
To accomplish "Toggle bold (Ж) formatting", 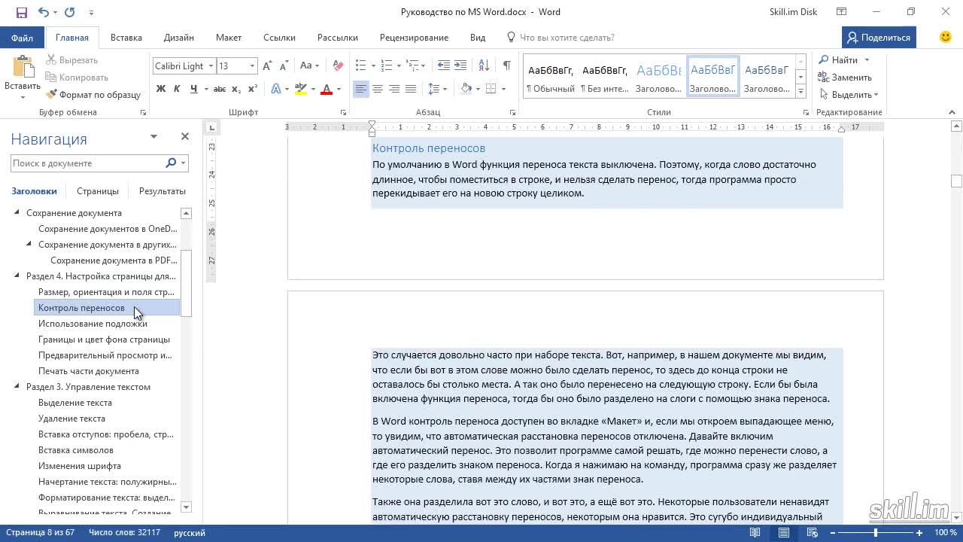I will pyautogui.click(x=160, y=89).
